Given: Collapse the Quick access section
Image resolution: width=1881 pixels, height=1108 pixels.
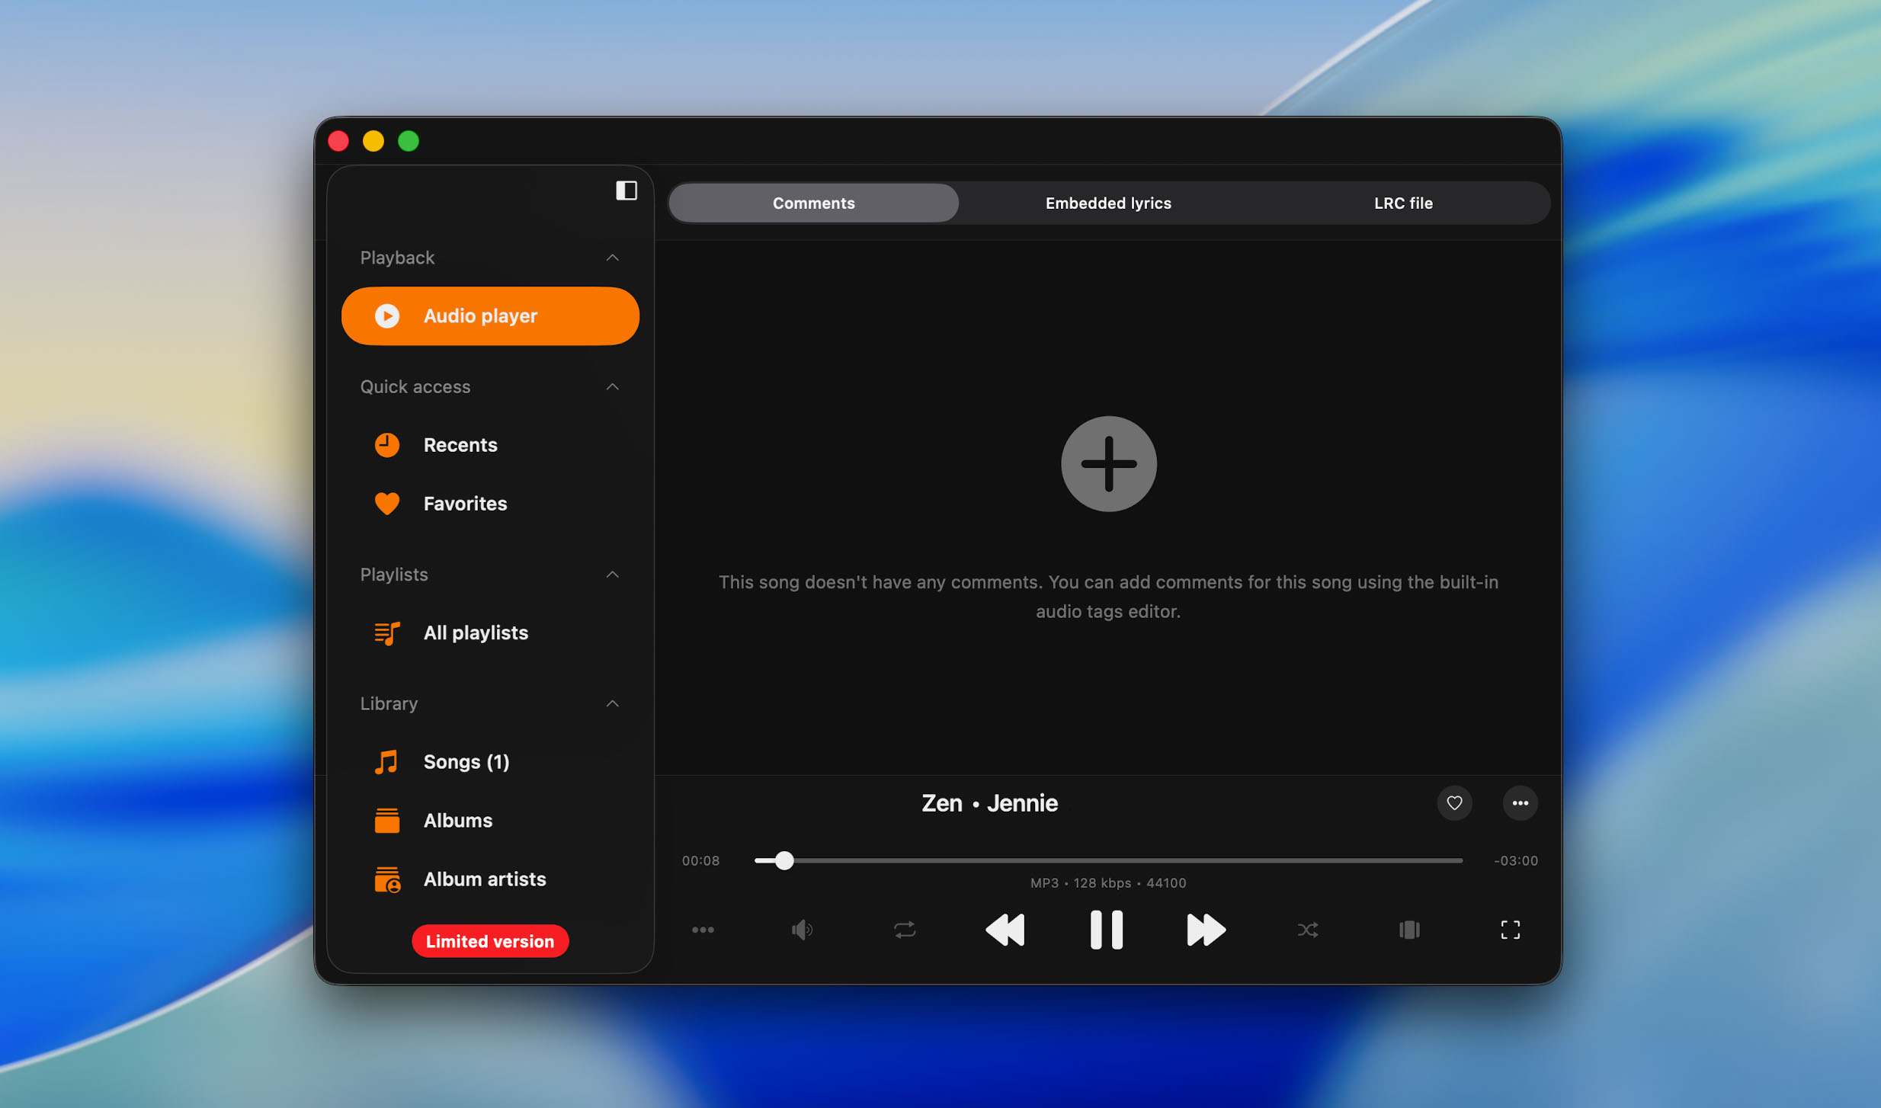Looking at the screenshot, I should coord(612,386).
